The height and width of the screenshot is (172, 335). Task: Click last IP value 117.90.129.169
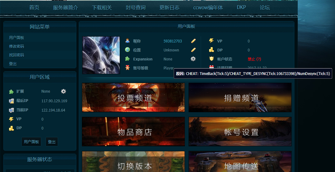54,101
